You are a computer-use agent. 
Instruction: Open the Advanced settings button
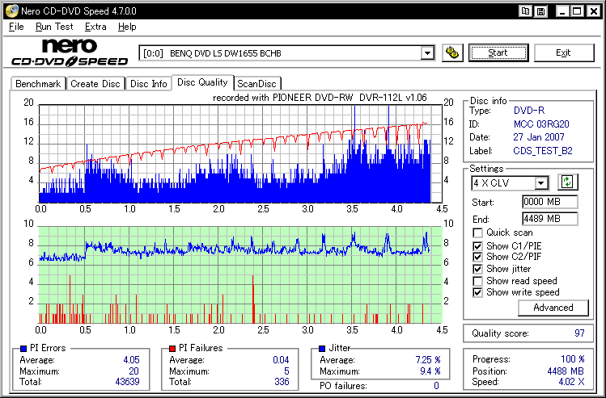pos(553,308)
